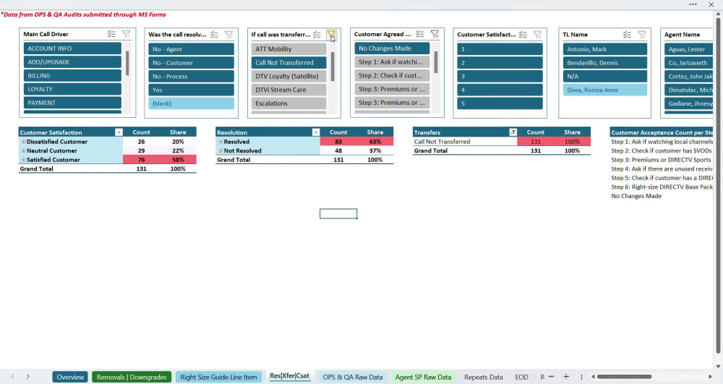Select PAYMENT call driver item
The image size is (723, 384).
click(x=72, y=103)
